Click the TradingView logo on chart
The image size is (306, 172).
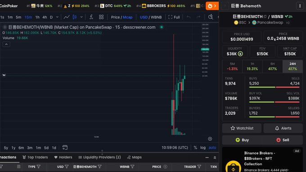click(x=4, y=75)
